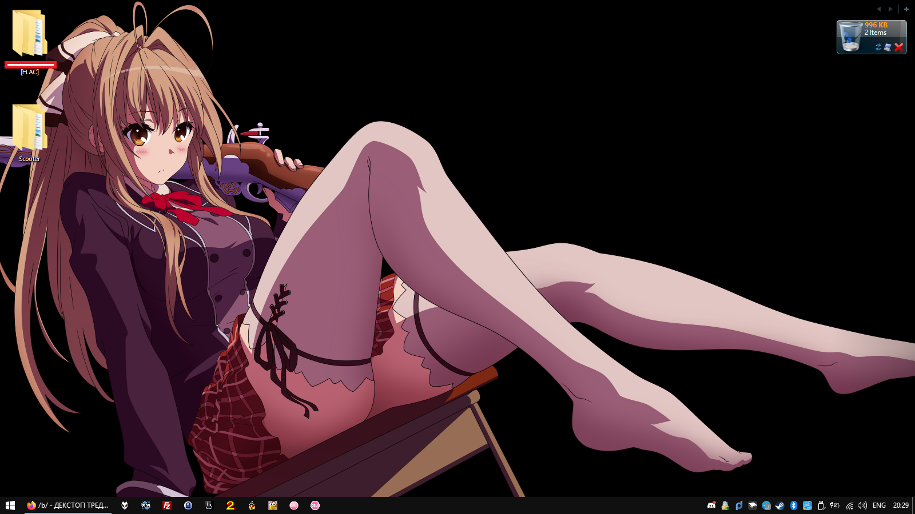The width and height of the screenshot is (915, 514).
Task: Launch the light pink osu! icon
Action: 294,505
